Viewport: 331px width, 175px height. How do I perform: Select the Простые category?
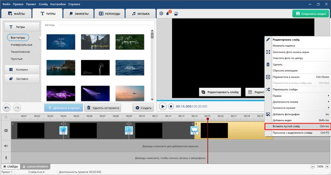click(17, 59)
